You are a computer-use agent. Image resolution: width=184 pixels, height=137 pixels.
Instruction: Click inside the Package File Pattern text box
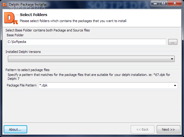pyautogui.click(x=106, y=86)
